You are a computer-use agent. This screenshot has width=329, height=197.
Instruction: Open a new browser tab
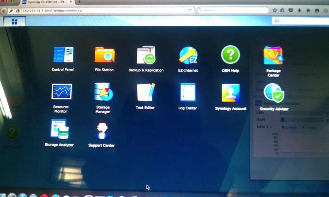tap(79, 2)
